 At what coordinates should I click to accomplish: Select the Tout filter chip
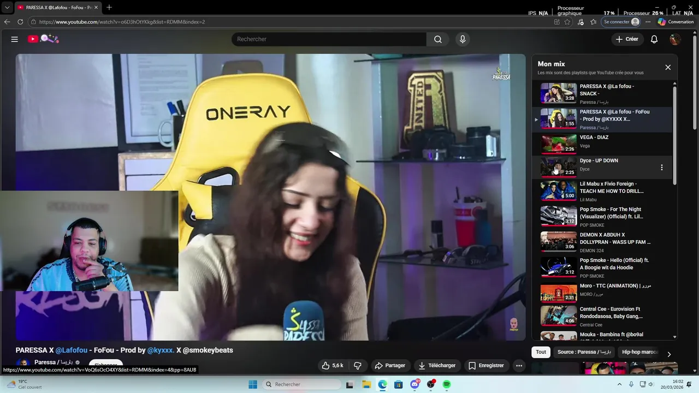[x=541, y=352]
